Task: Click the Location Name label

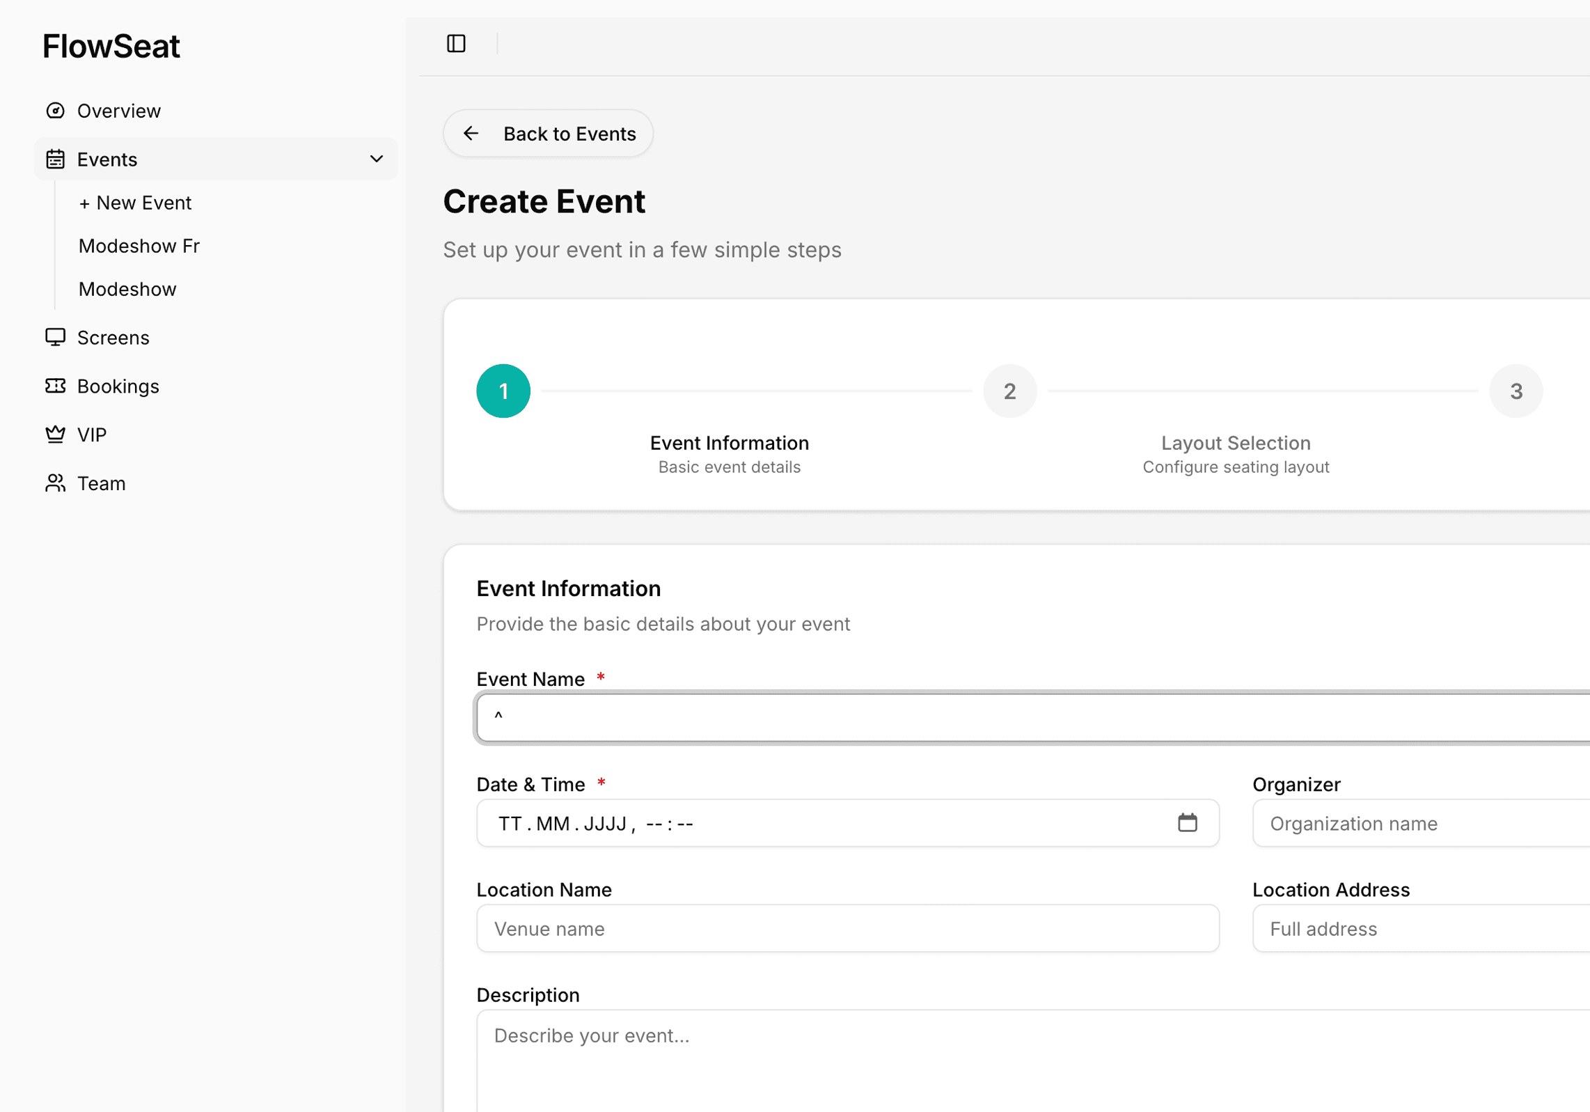Action: tap(543, 889)
